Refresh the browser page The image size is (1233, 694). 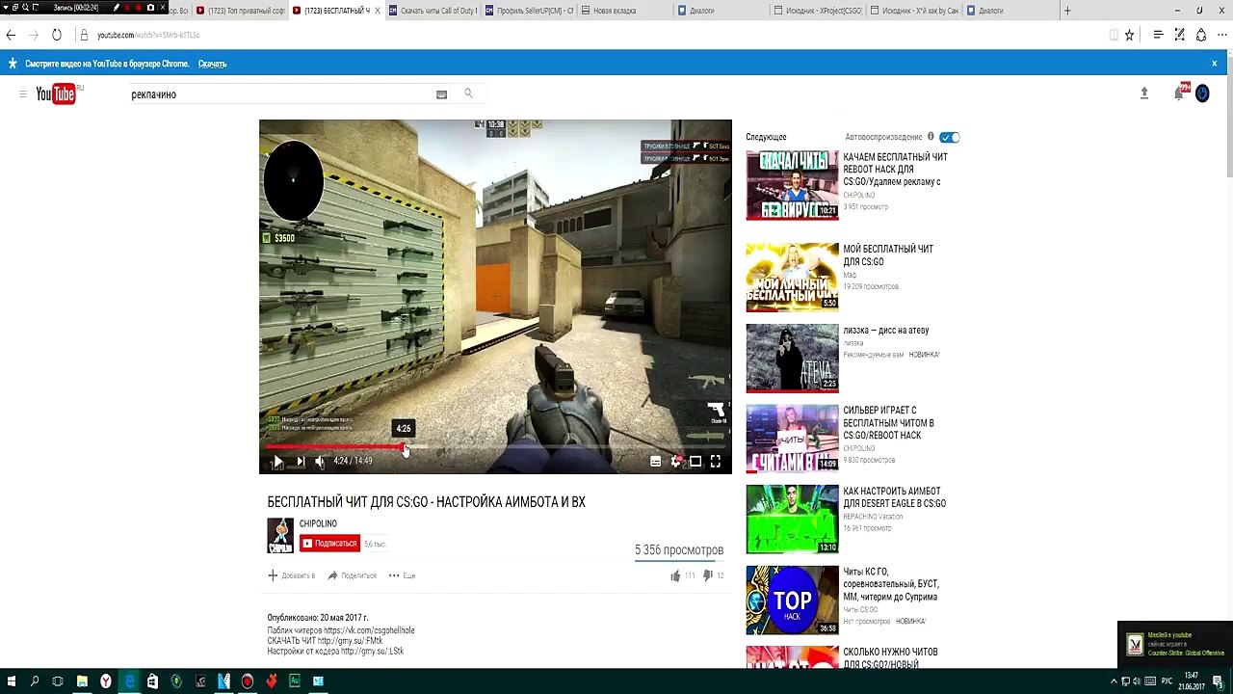coord(57,35)
